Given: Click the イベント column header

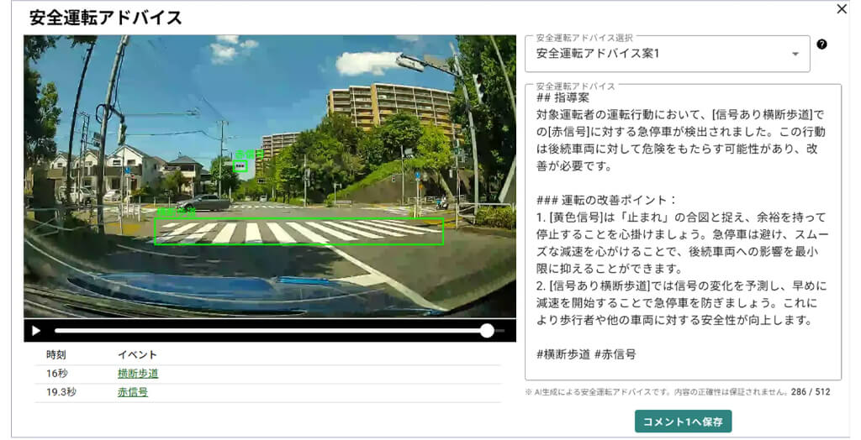Looking at the screenshot, I should pos(137,354).
